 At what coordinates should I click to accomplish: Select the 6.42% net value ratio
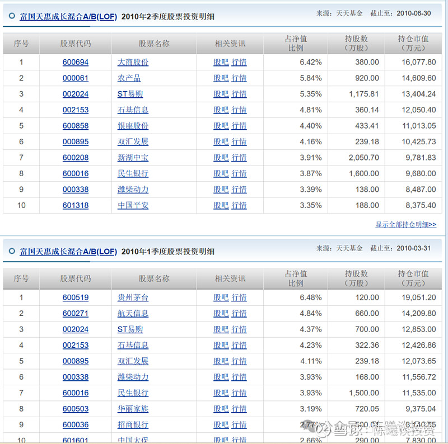[311, 62]
